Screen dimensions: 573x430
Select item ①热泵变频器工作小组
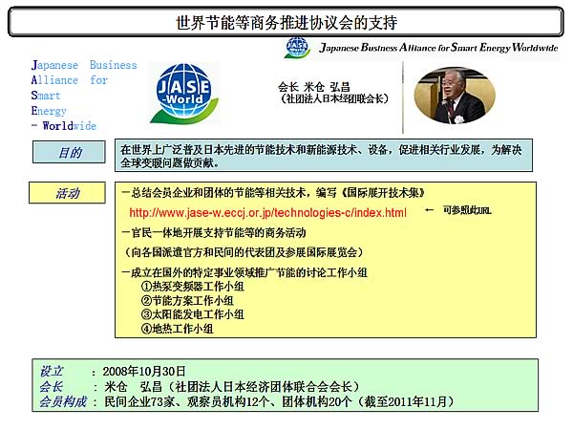[193, 287]
